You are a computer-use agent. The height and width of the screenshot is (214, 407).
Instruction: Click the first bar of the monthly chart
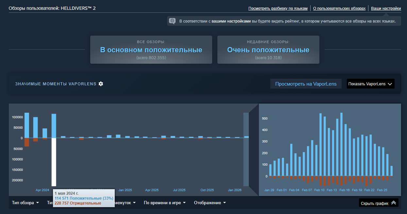click(x=27, y=125)
